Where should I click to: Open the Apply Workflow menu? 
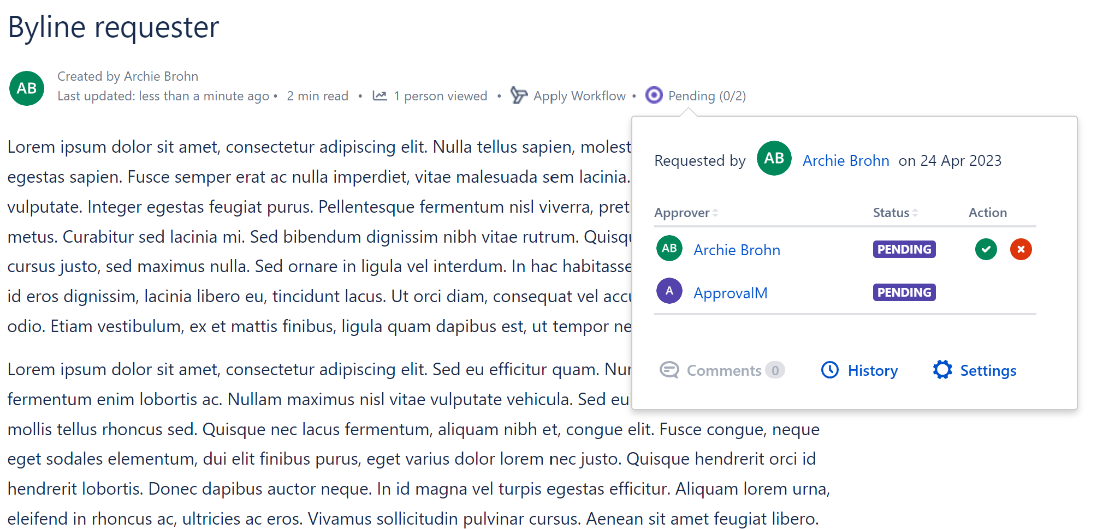[579, 96]
